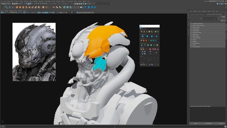Image resolution: width=227 pixels, height=128 pixels.
Task: Click the Copy Tab button
Action: point(221,123)
